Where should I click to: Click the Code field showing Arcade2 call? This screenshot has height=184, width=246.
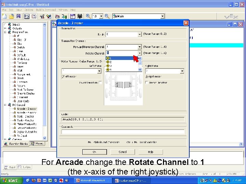(x=123, y=119)
